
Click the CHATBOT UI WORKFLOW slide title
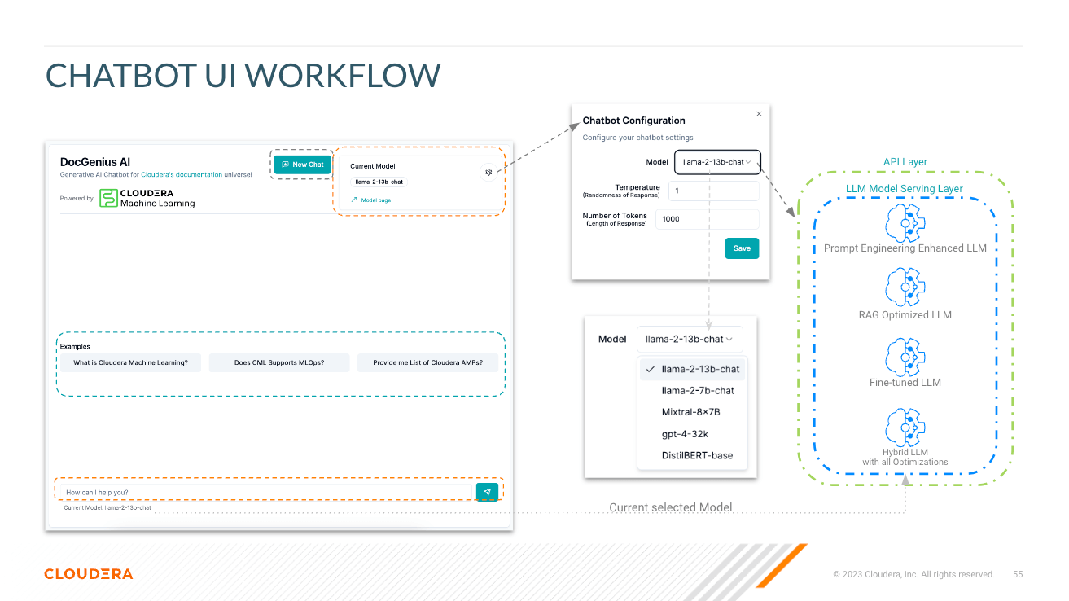pos(243,75)
